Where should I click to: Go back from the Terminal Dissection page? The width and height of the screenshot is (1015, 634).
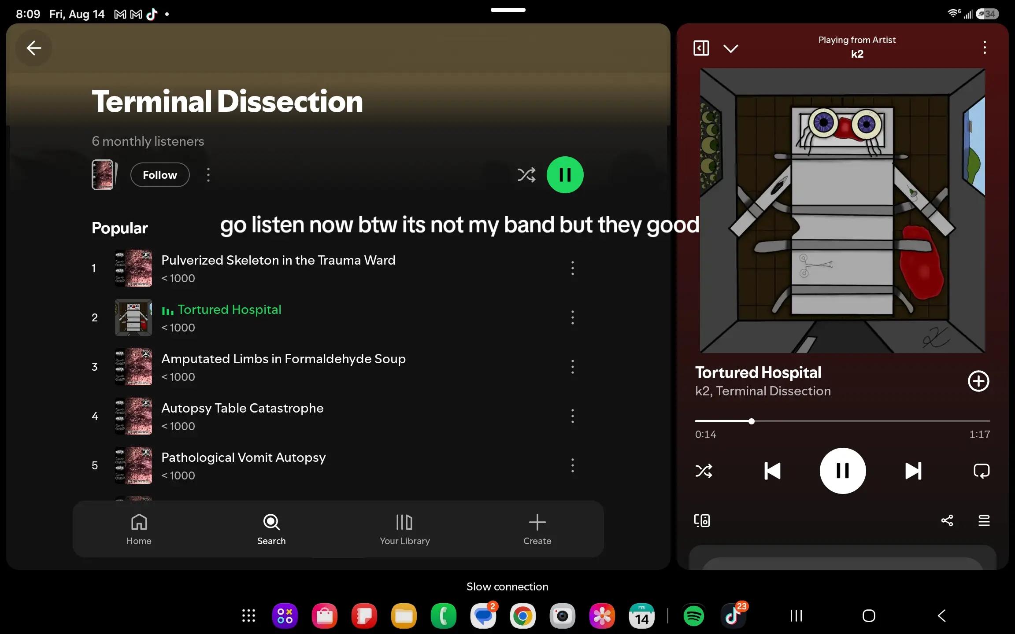click(34, 48)
